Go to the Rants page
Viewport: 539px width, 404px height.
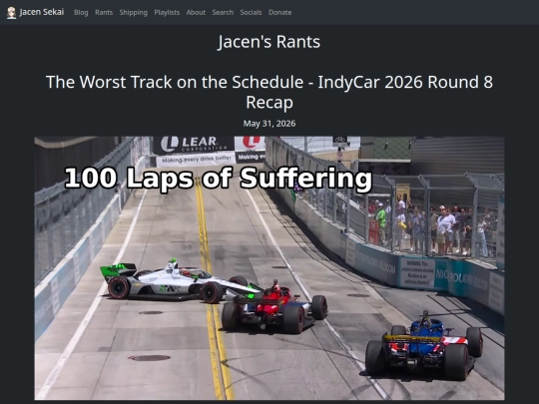click(x=104, y=12)
